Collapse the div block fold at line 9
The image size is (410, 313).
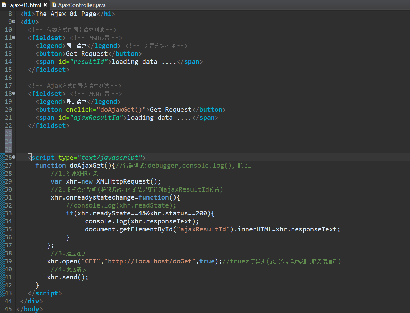[13, 22]
